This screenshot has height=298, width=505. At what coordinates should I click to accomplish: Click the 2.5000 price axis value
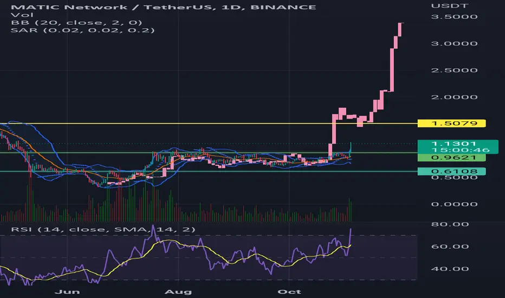tap(454, 70)
